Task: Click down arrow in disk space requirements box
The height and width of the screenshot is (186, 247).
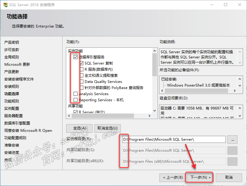Action: [x=240, y=116]
